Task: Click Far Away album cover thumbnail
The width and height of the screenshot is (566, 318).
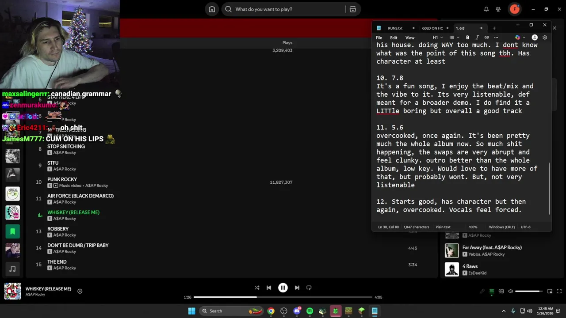Action: (x=452, y=251)
